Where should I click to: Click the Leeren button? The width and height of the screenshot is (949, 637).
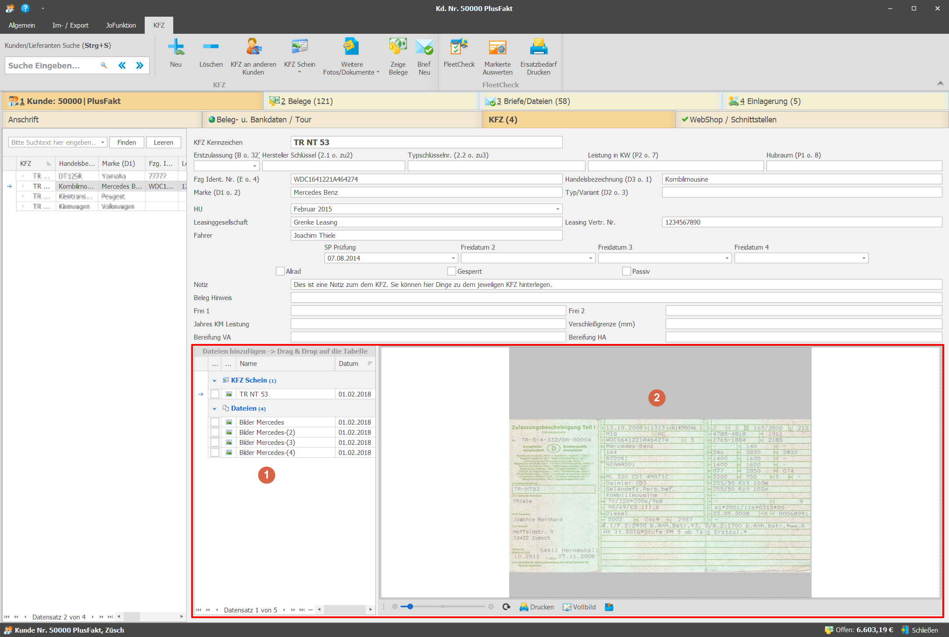pos(164,142)
